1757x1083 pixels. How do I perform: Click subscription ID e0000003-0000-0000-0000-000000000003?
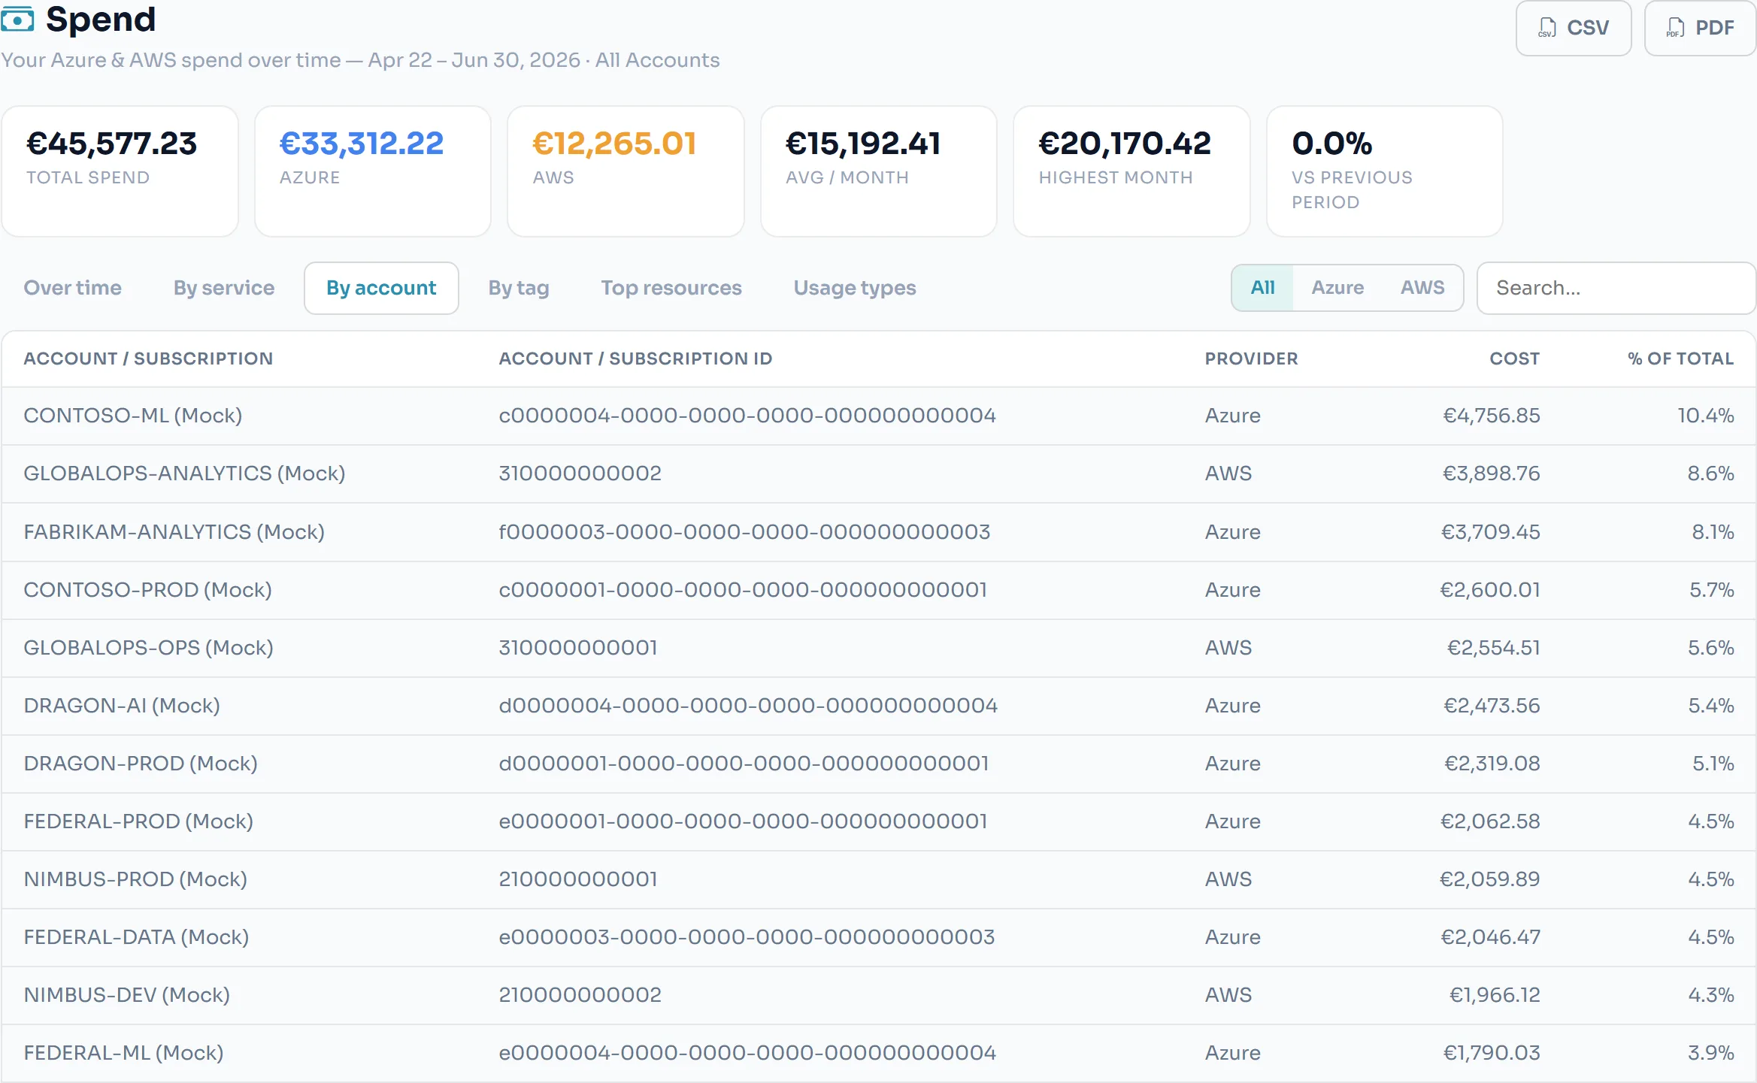point(747,937)
